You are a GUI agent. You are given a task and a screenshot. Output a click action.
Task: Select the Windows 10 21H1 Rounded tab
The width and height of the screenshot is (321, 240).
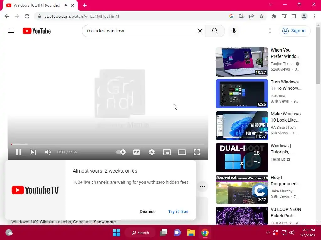(x=37, y=5)
